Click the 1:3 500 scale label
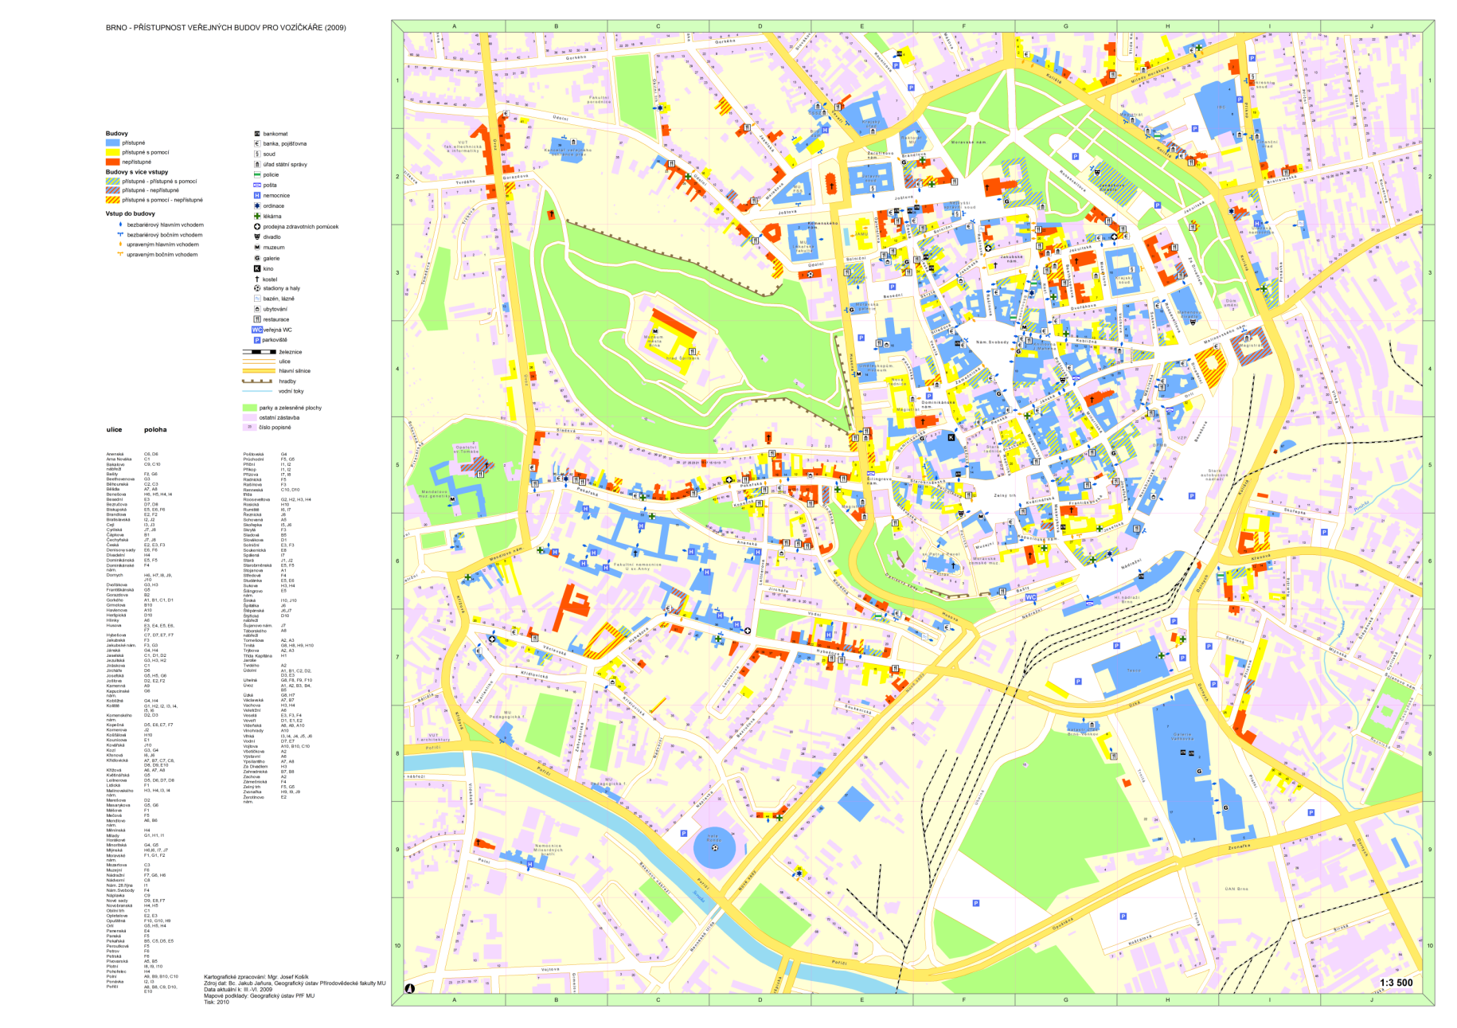The image size is (1457, 1028). [1396, 983]
